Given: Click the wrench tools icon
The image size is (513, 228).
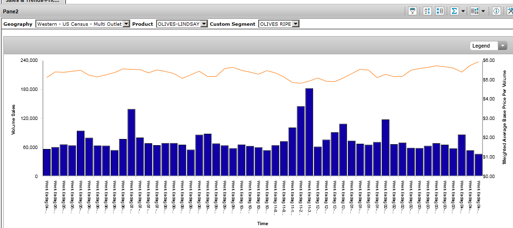Looking at the screenshot, I should pos(509,11).
